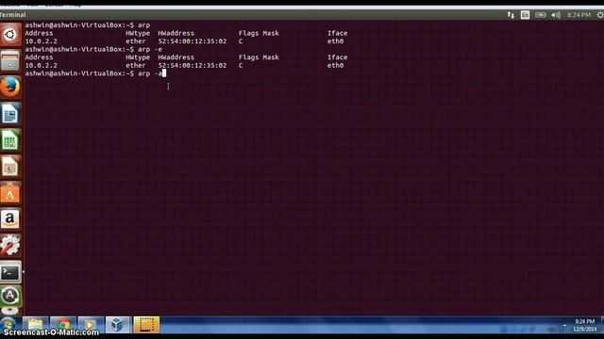Open LibreOffice Impress presentation icon
The image size is (604, 339).
click(x=10, y=166)
